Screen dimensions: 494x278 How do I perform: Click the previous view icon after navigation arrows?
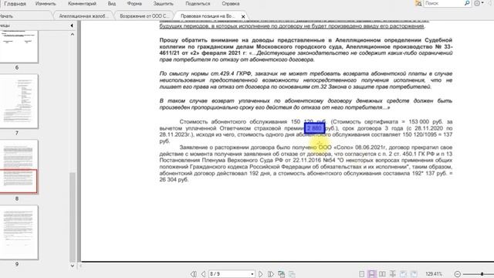281,274
